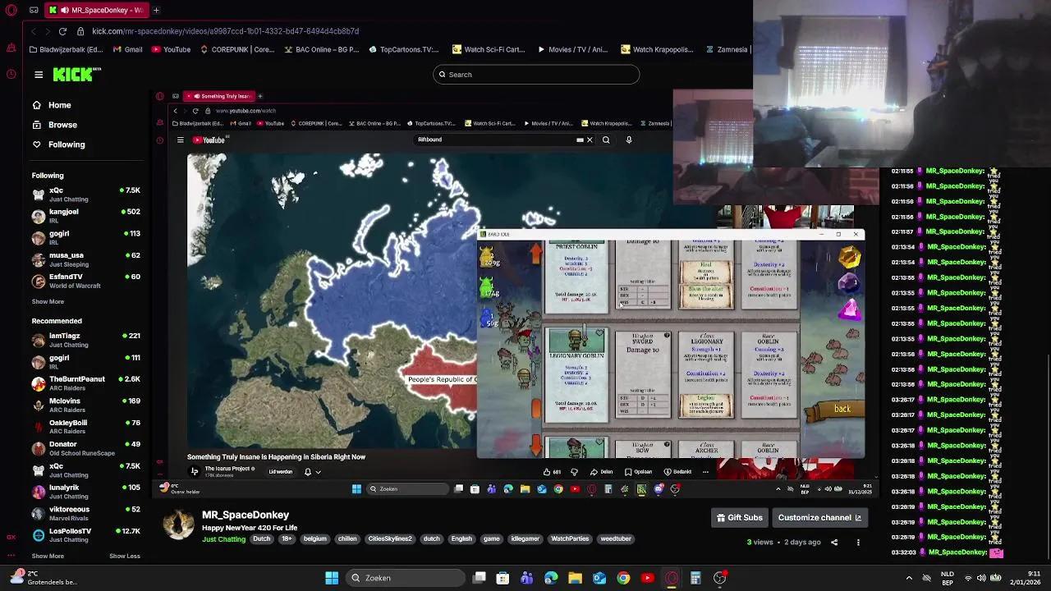This screenshot has width=1051, height=591.
Task: Open the Opera sidebar history clock icon
Action: [x=11, y=74]
